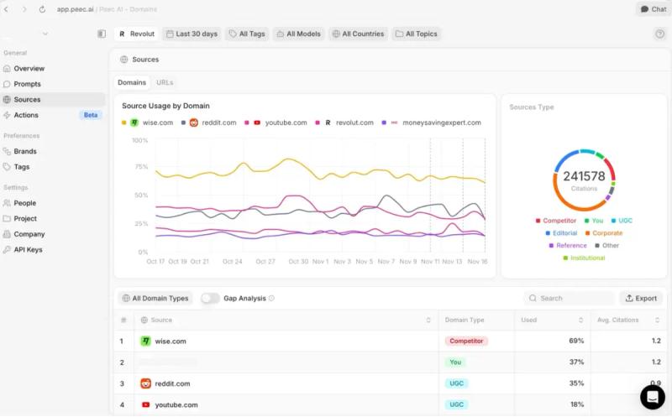Click the youtube.com logo icon in table

pos(145,404)
